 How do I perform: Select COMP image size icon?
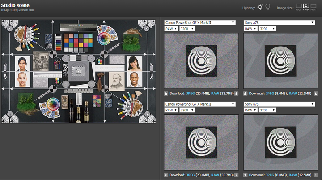tap(306, 7)
